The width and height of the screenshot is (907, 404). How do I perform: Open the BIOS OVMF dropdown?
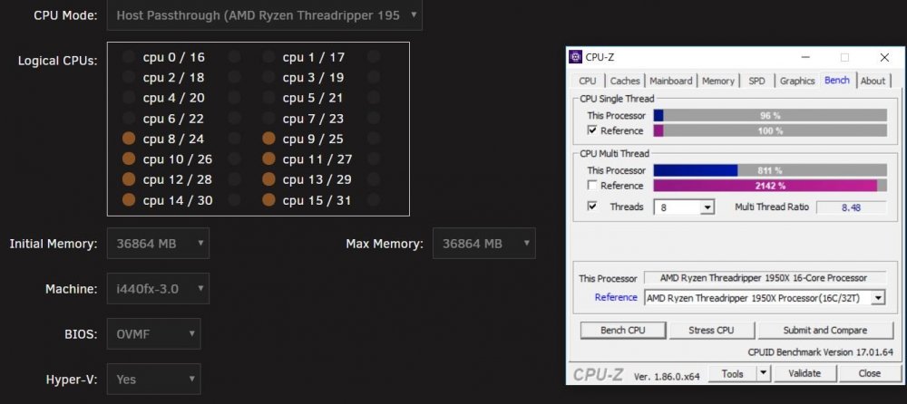tap(154, 333)
